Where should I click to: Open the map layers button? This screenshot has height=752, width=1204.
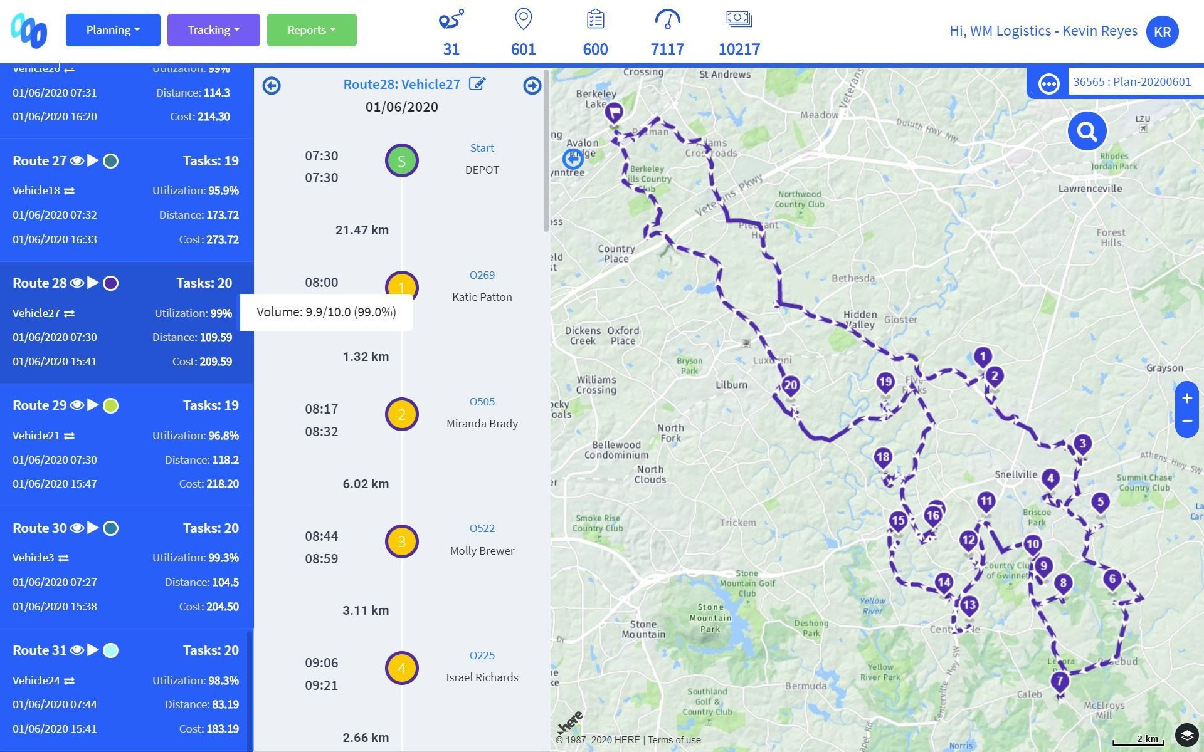[x=1186, y=734]
